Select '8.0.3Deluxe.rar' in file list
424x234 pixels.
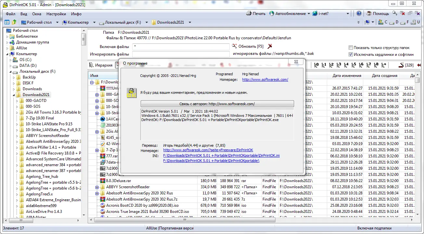click(119, 181)
